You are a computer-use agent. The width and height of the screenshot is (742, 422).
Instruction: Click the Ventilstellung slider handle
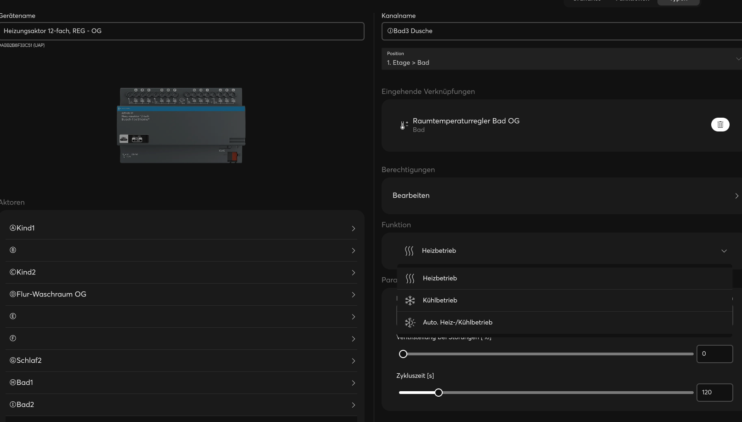403,354
